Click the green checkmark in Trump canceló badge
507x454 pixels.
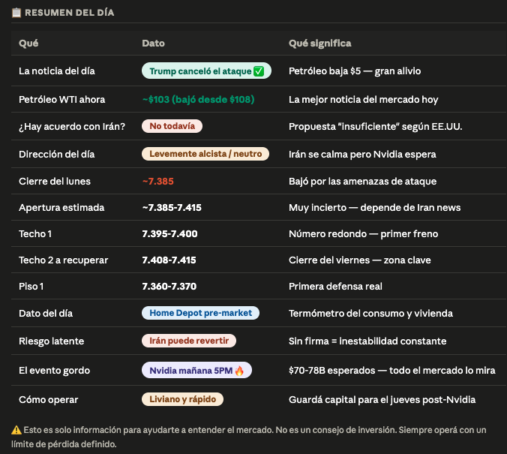(259, 71)
